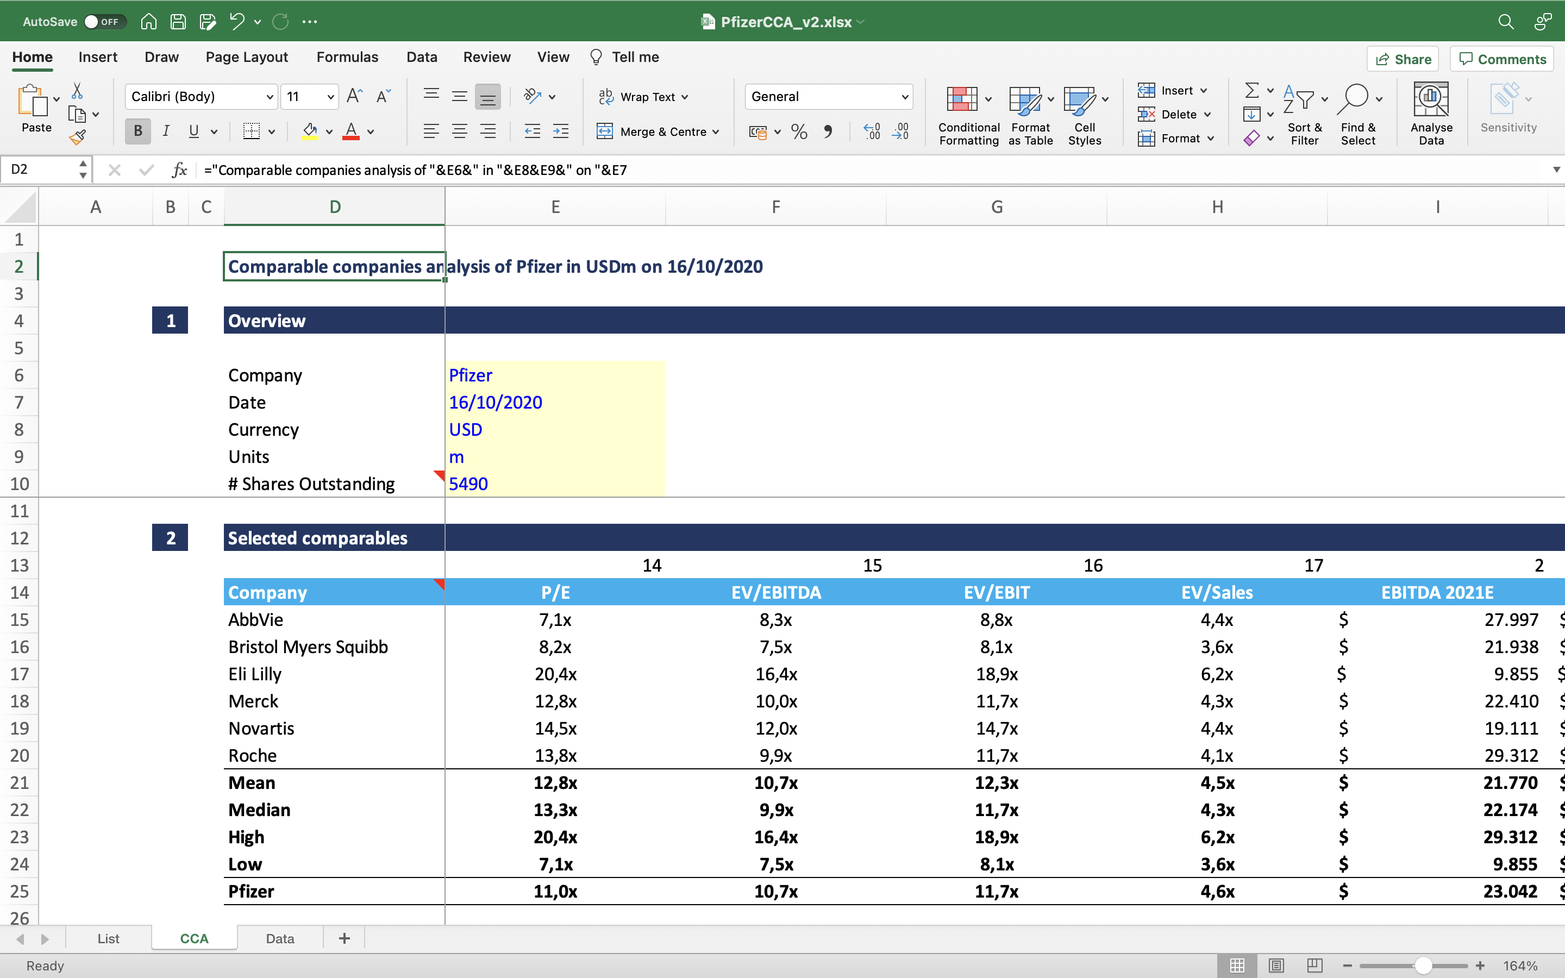The height and width of the screenshot is (978, 1565).
Task: Click the centre text horizontally icon
Action: (459, 132)
